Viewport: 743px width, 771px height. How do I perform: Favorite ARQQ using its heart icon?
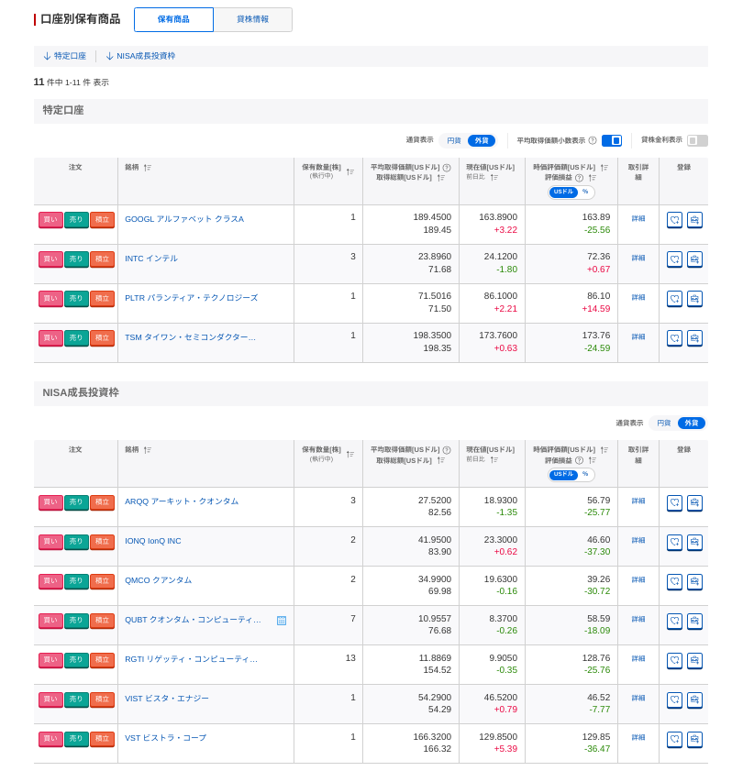[674, 503]
